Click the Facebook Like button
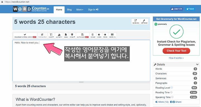 click(177, 9)
